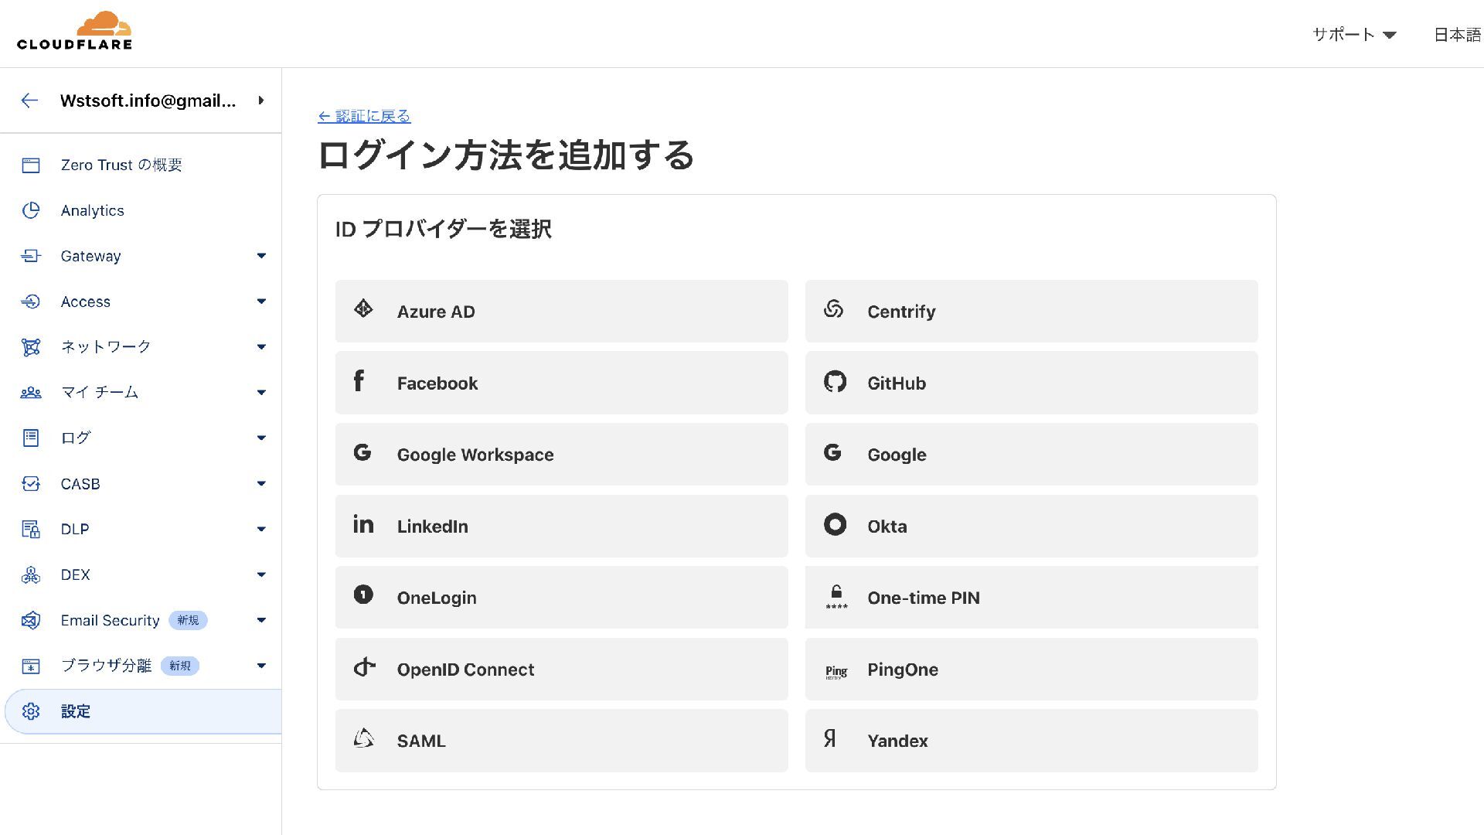Open the サポート dropdown
Image resolution: width=1484 pixels, height=835 pixels.
(x=1353, y=35)
